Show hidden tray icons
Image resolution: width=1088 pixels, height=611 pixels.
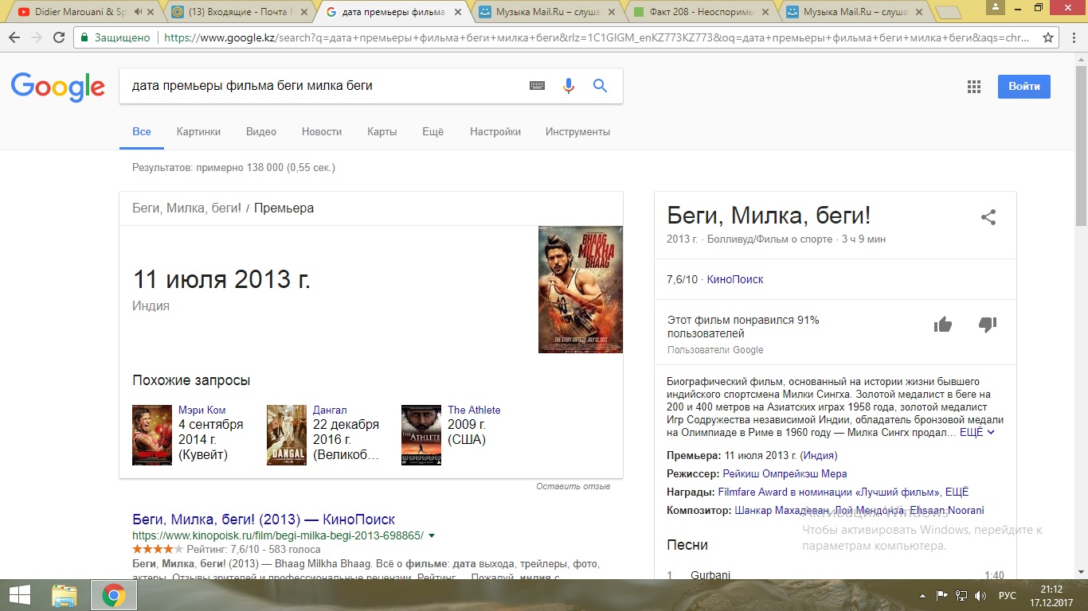point(922,595)
